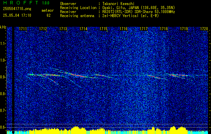Click the meteor count value 62
Image resolution: width=211 pixels, height=134 pixels.
[x=49, y=15]
